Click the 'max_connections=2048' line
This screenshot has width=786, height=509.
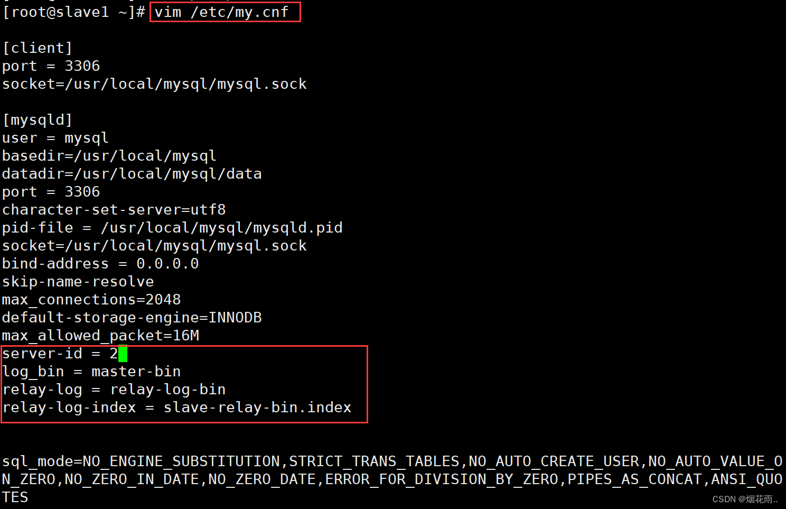coord(91,300)
